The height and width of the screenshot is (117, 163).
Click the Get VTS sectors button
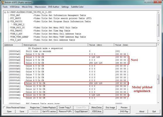[49, 111]
